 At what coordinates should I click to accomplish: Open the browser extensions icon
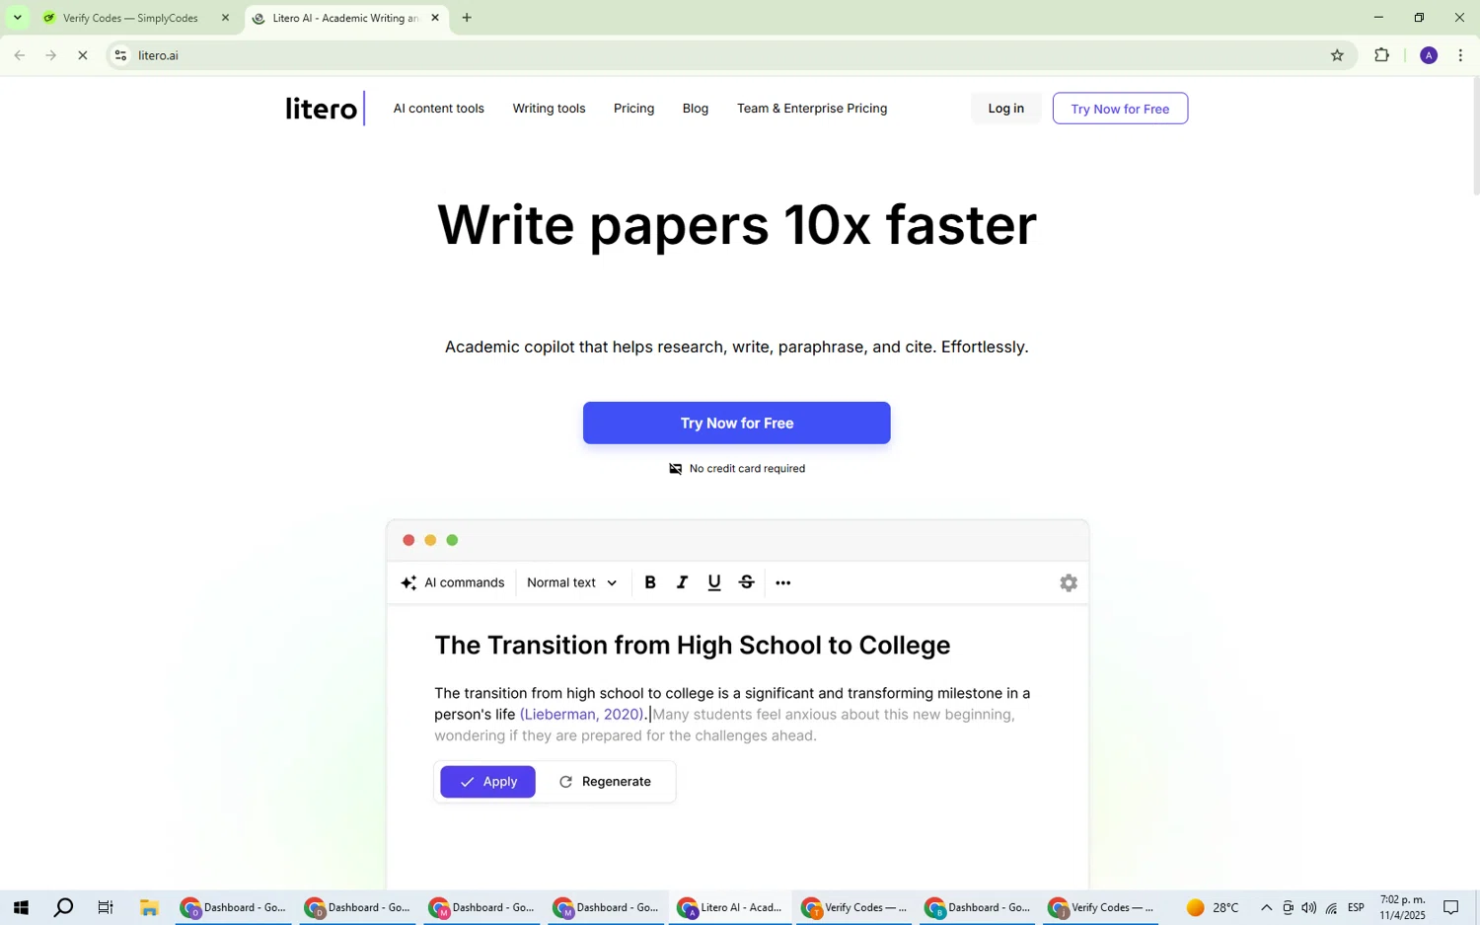(x=1381, y=56)
